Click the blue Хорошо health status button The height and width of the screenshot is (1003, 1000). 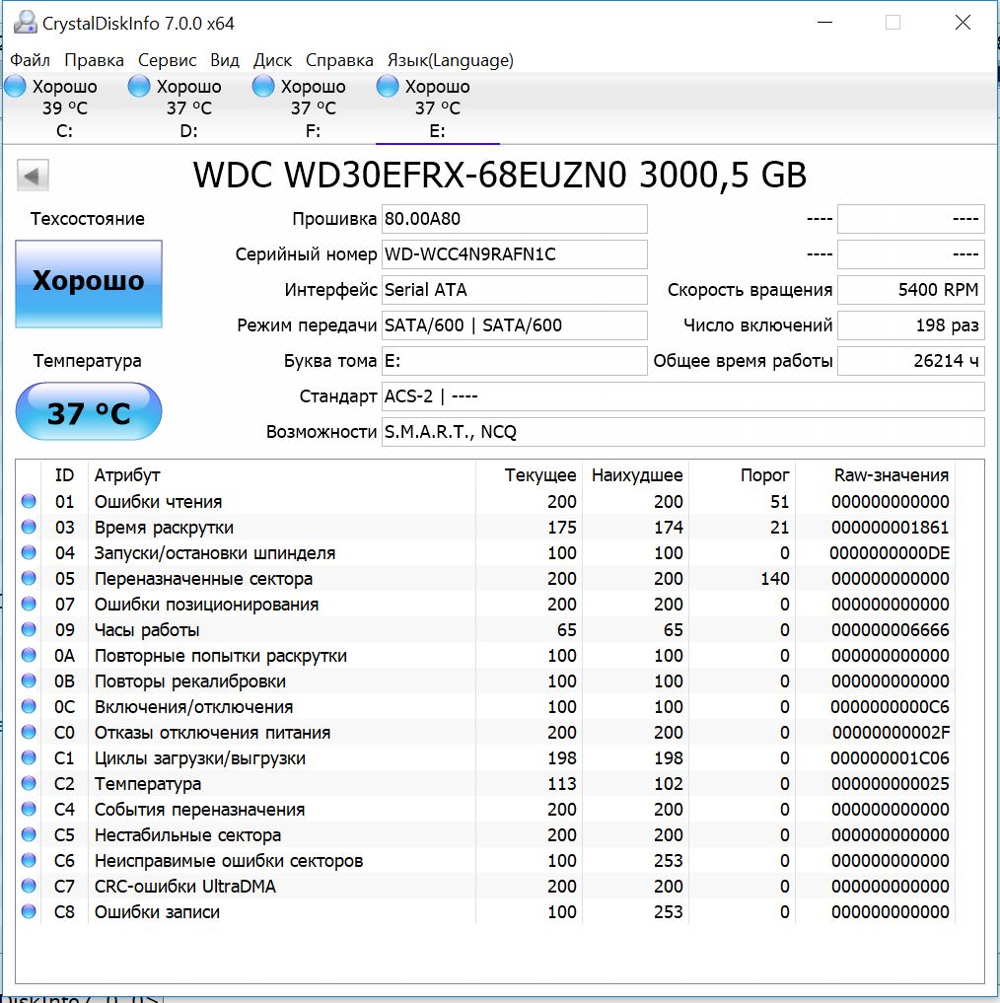coord(89,283)
